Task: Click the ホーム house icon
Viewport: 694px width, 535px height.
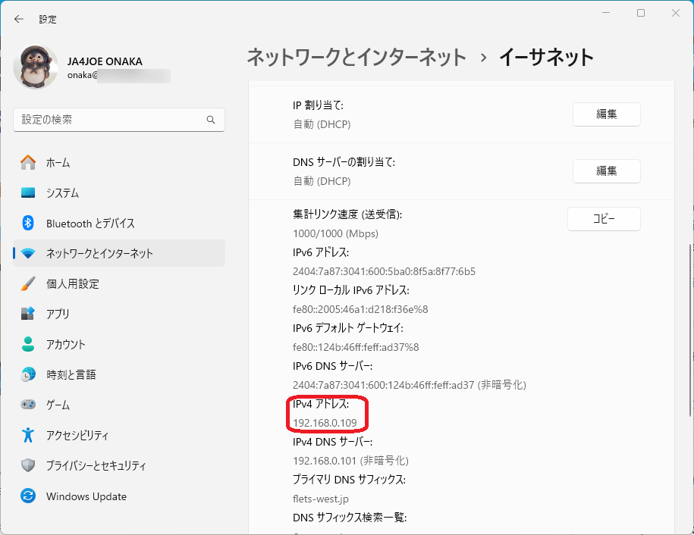Action: point(28,163)
